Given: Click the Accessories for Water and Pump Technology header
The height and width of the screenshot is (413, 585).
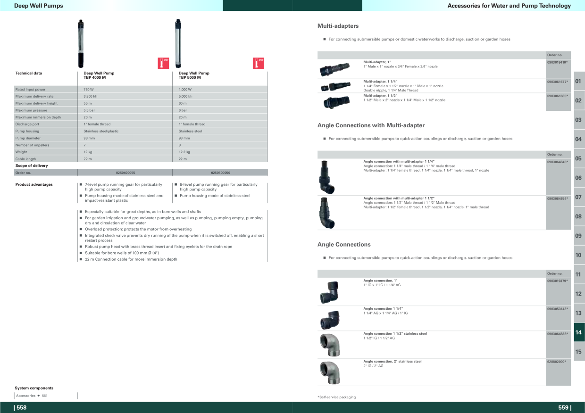Looking at the screenshot, I should pyautogui.click(x=509, y=6).
